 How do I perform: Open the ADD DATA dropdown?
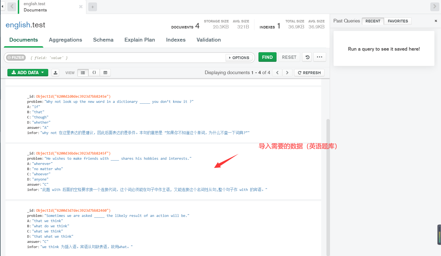(x=28, y=72)
